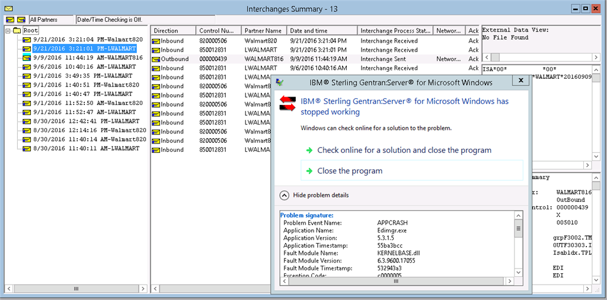Select 8/30/2016 11:40:11 AM-LWALMART tree item

click(x=86, y=148)
